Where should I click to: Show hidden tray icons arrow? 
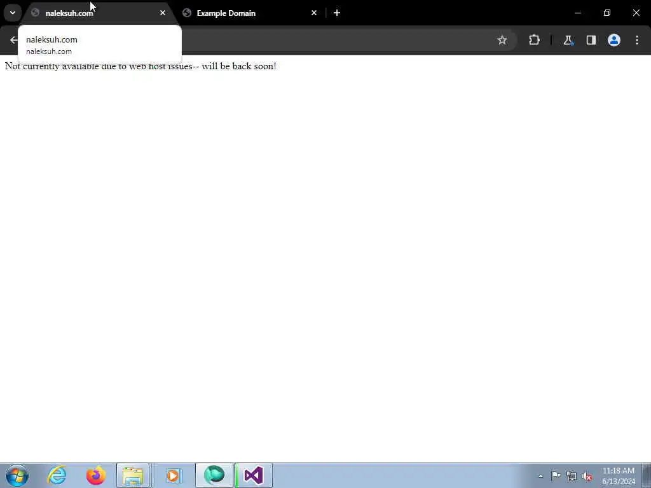tap(540, 476)
